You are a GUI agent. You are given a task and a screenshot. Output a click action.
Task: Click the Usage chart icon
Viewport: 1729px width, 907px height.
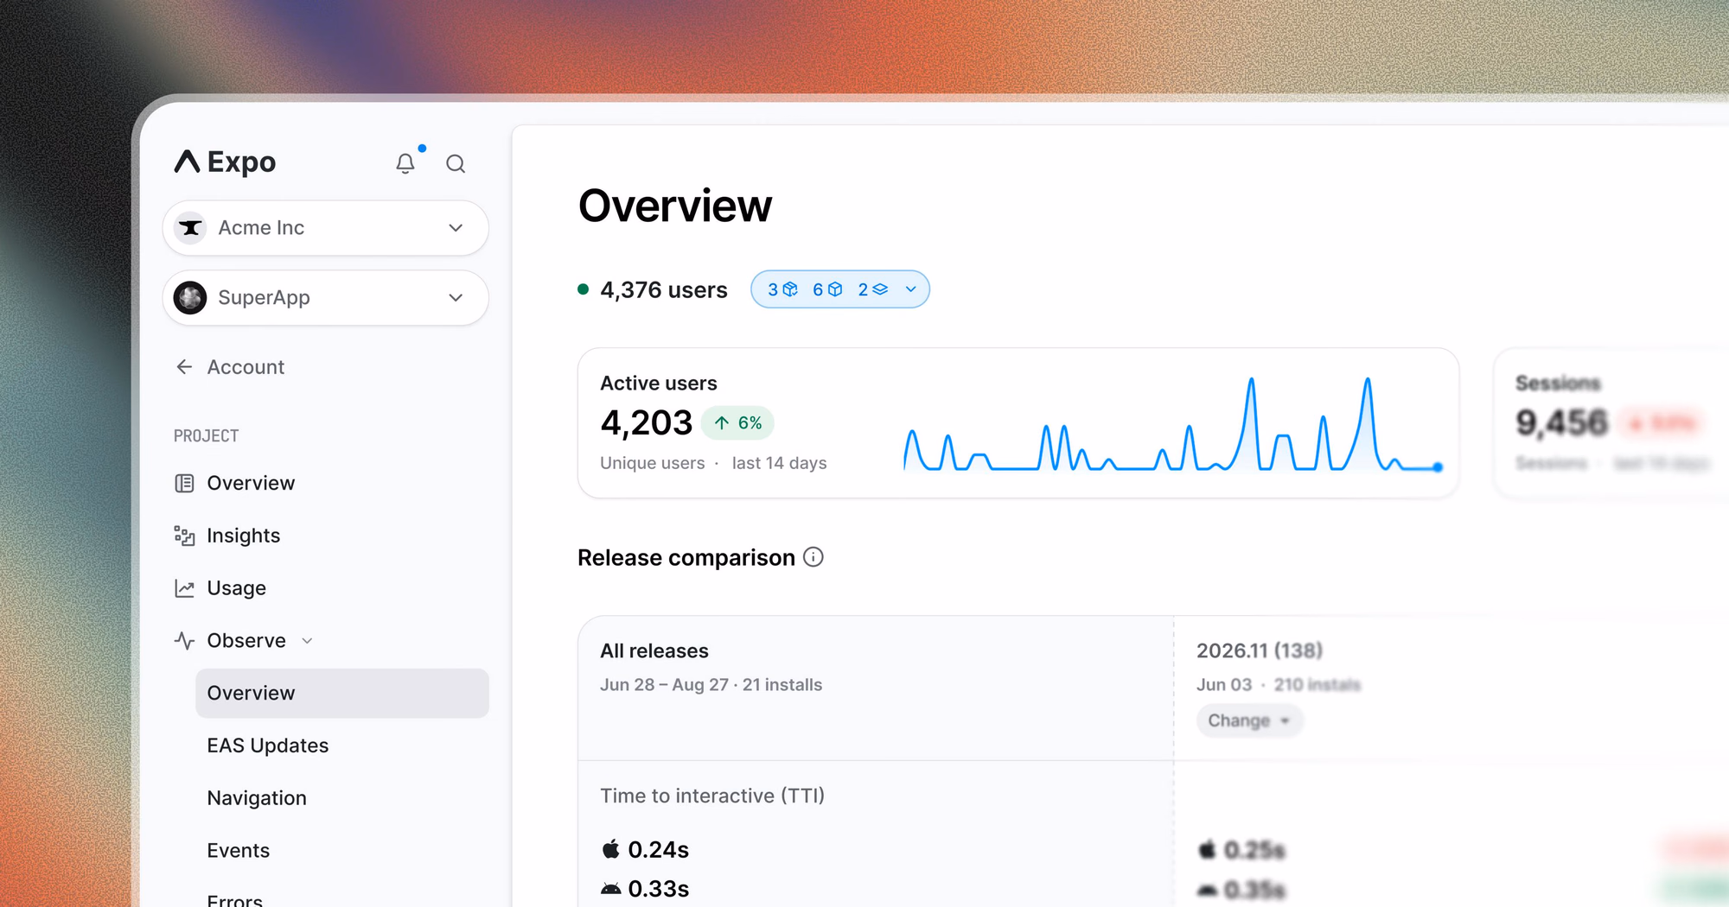184,588
